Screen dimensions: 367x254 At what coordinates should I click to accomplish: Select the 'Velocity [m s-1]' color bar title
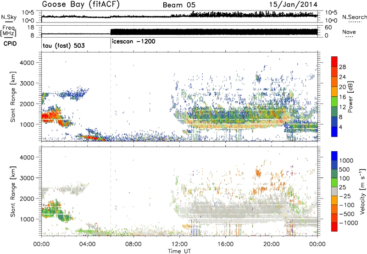click(362, 191)
